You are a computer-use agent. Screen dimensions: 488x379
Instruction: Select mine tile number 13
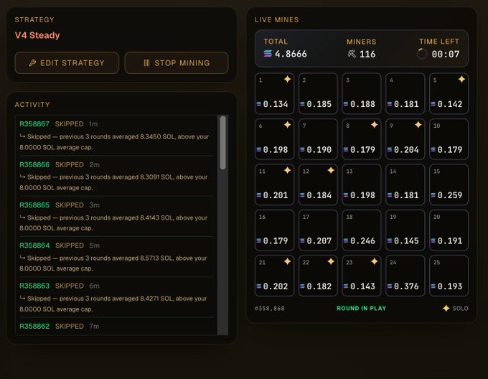point(362,184)
